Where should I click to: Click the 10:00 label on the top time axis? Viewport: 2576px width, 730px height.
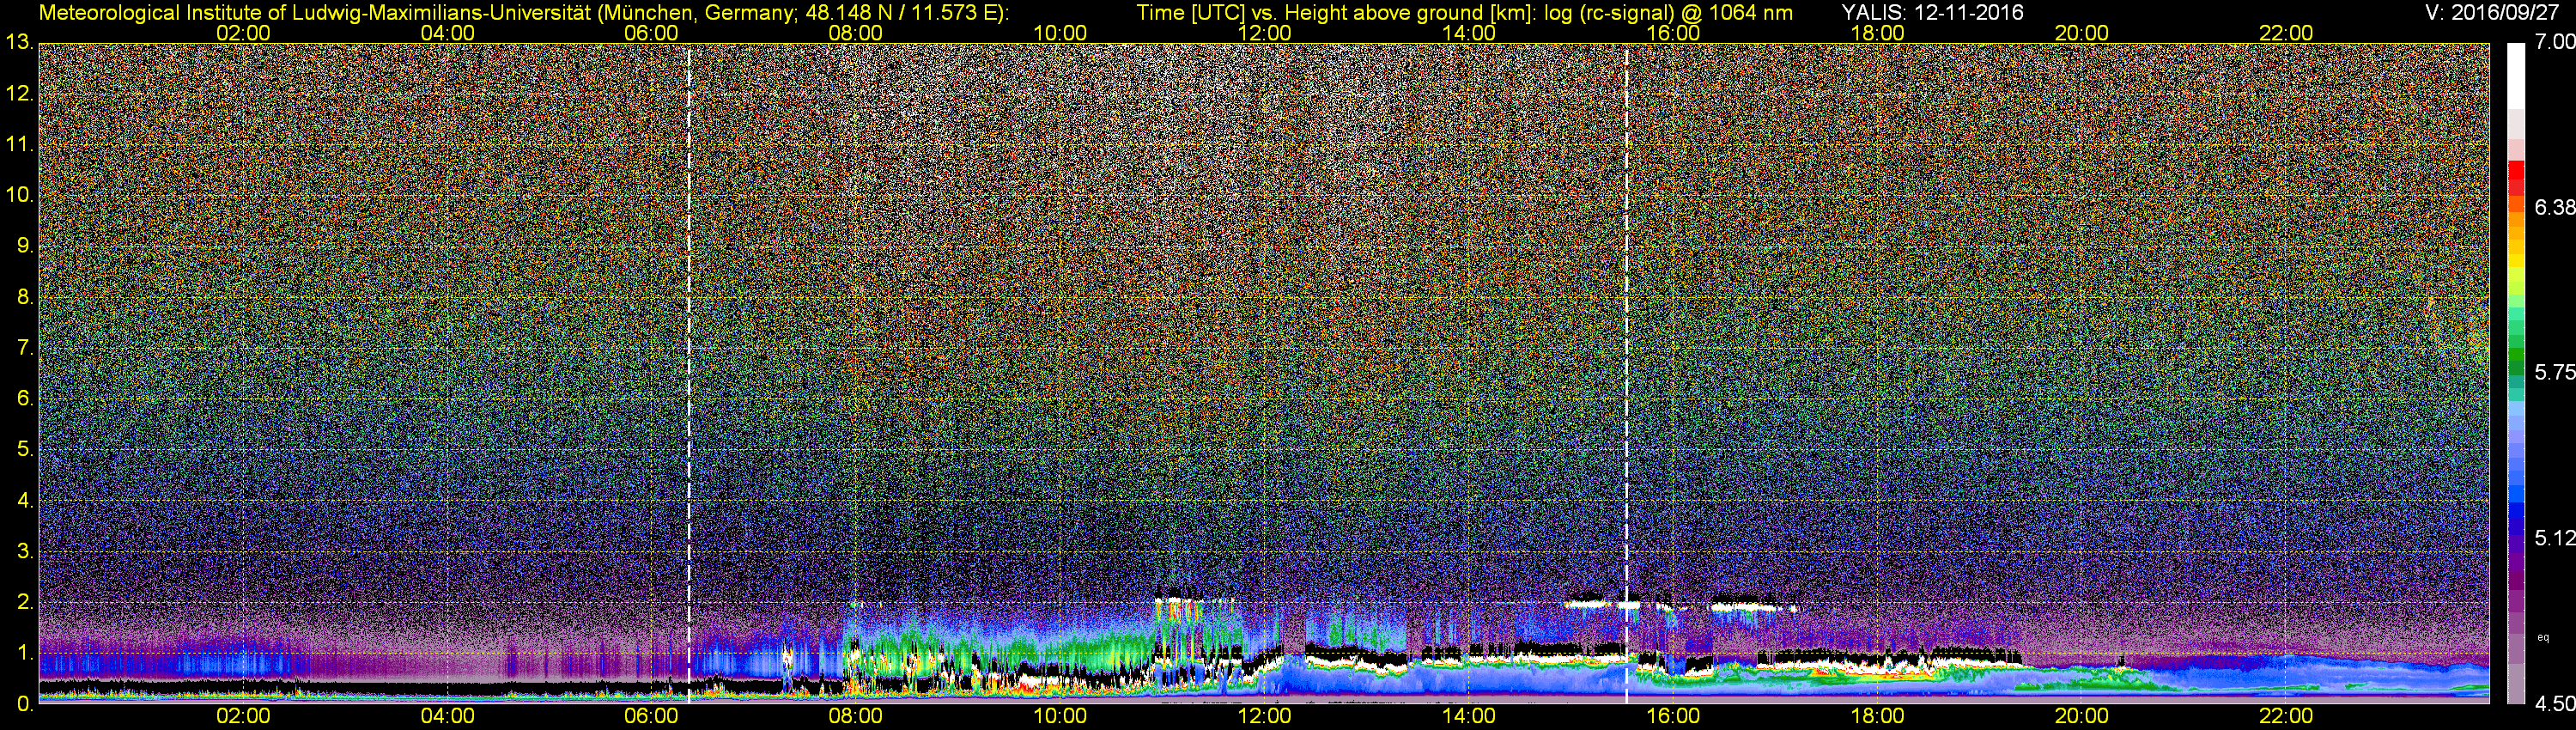pyautogui.click(x=1060, y=33)
